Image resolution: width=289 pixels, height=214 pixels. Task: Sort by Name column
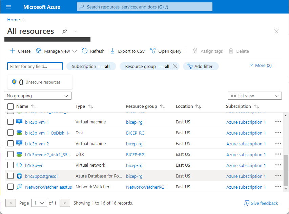pyautogui.click(x=26, y=106)
